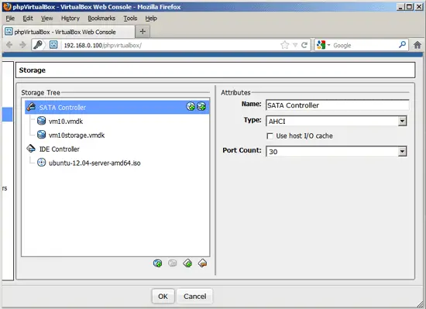Click the greyed-out remove attachment icon

[173, 263]
